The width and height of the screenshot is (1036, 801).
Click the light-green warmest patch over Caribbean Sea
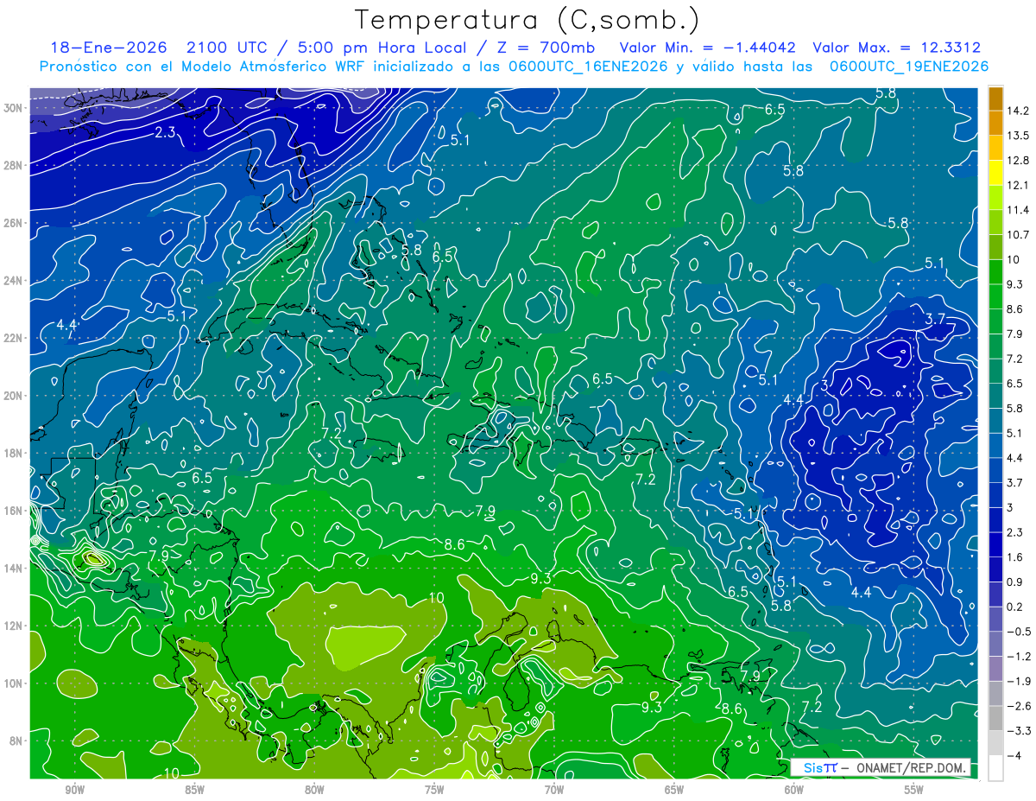pyautogui.click(x=363, y=645)
